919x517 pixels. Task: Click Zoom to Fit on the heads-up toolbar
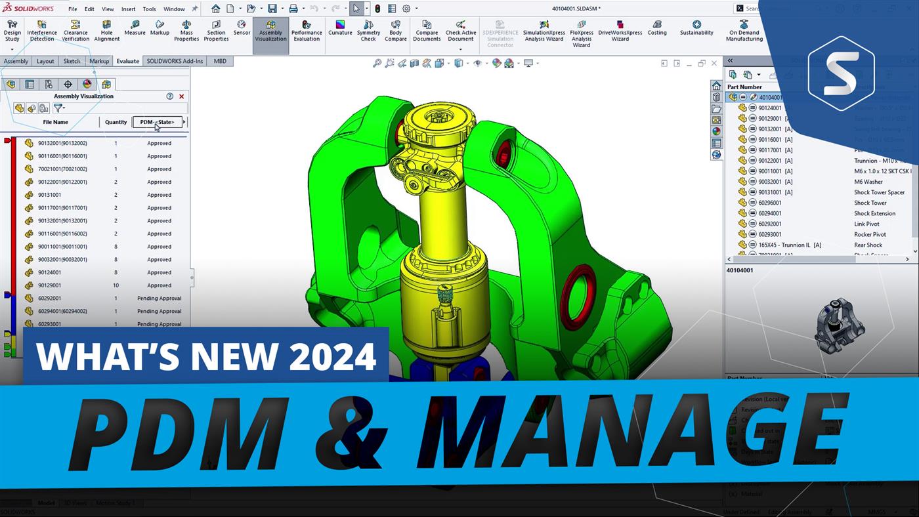(x=377, y=63)
